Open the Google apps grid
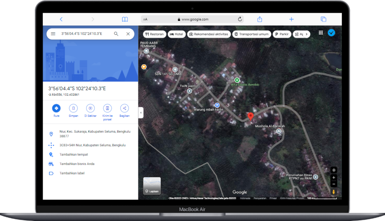This screenshot has height=221, width=385. point(321,33)
